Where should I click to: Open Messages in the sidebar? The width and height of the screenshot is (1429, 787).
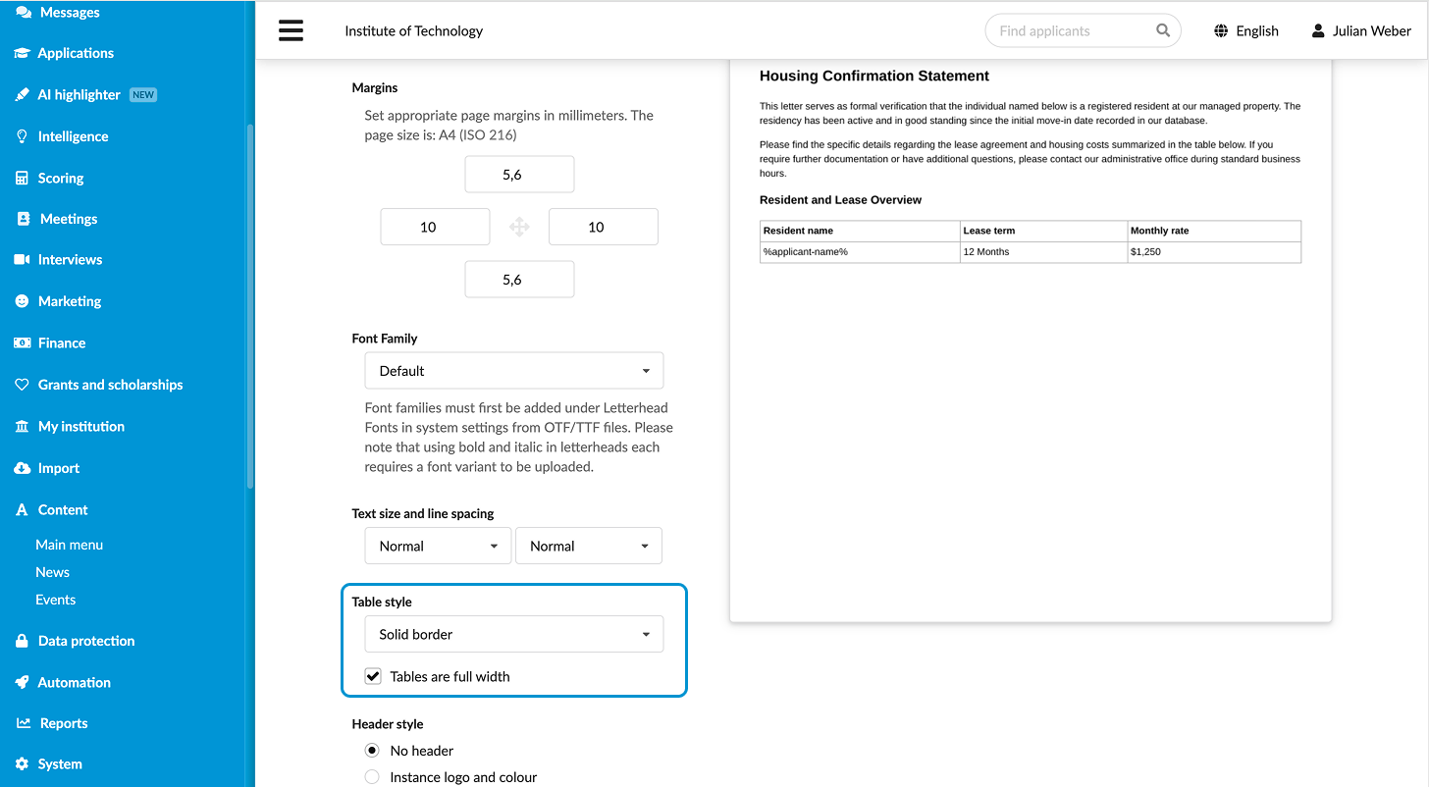(69, 12)
